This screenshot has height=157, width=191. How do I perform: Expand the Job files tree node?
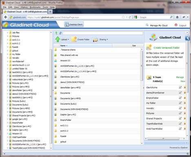[7, 32]
